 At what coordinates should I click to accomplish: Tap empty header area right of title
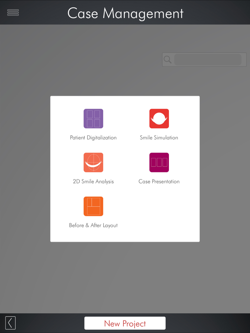pyautogui.click(x=218, y=12)
